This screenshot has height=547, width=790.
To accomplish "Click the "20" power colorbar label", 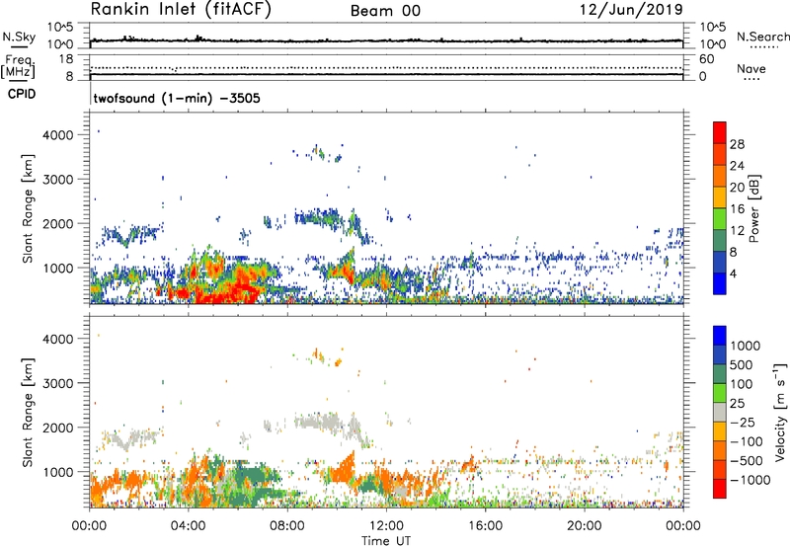I will [737, 188].
